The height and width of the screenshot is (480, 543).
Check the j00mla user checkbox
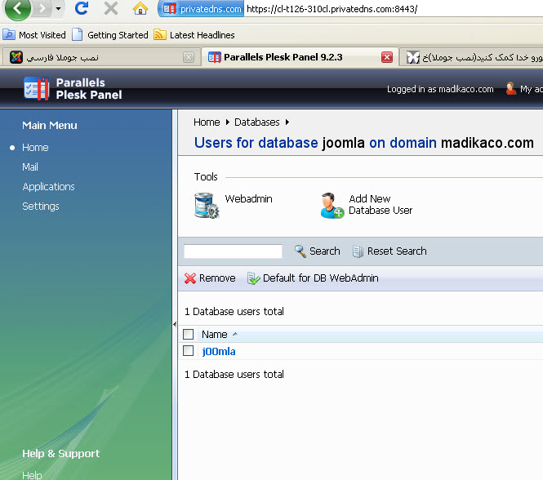[x=188, y=351]
